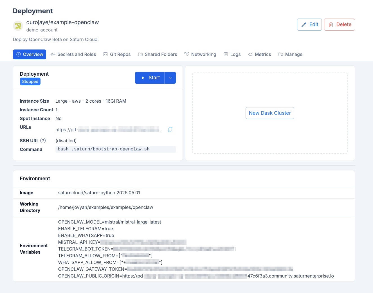Click the deployment avatar icon
The image size is (373, 293).
click(x=18, y=26)
